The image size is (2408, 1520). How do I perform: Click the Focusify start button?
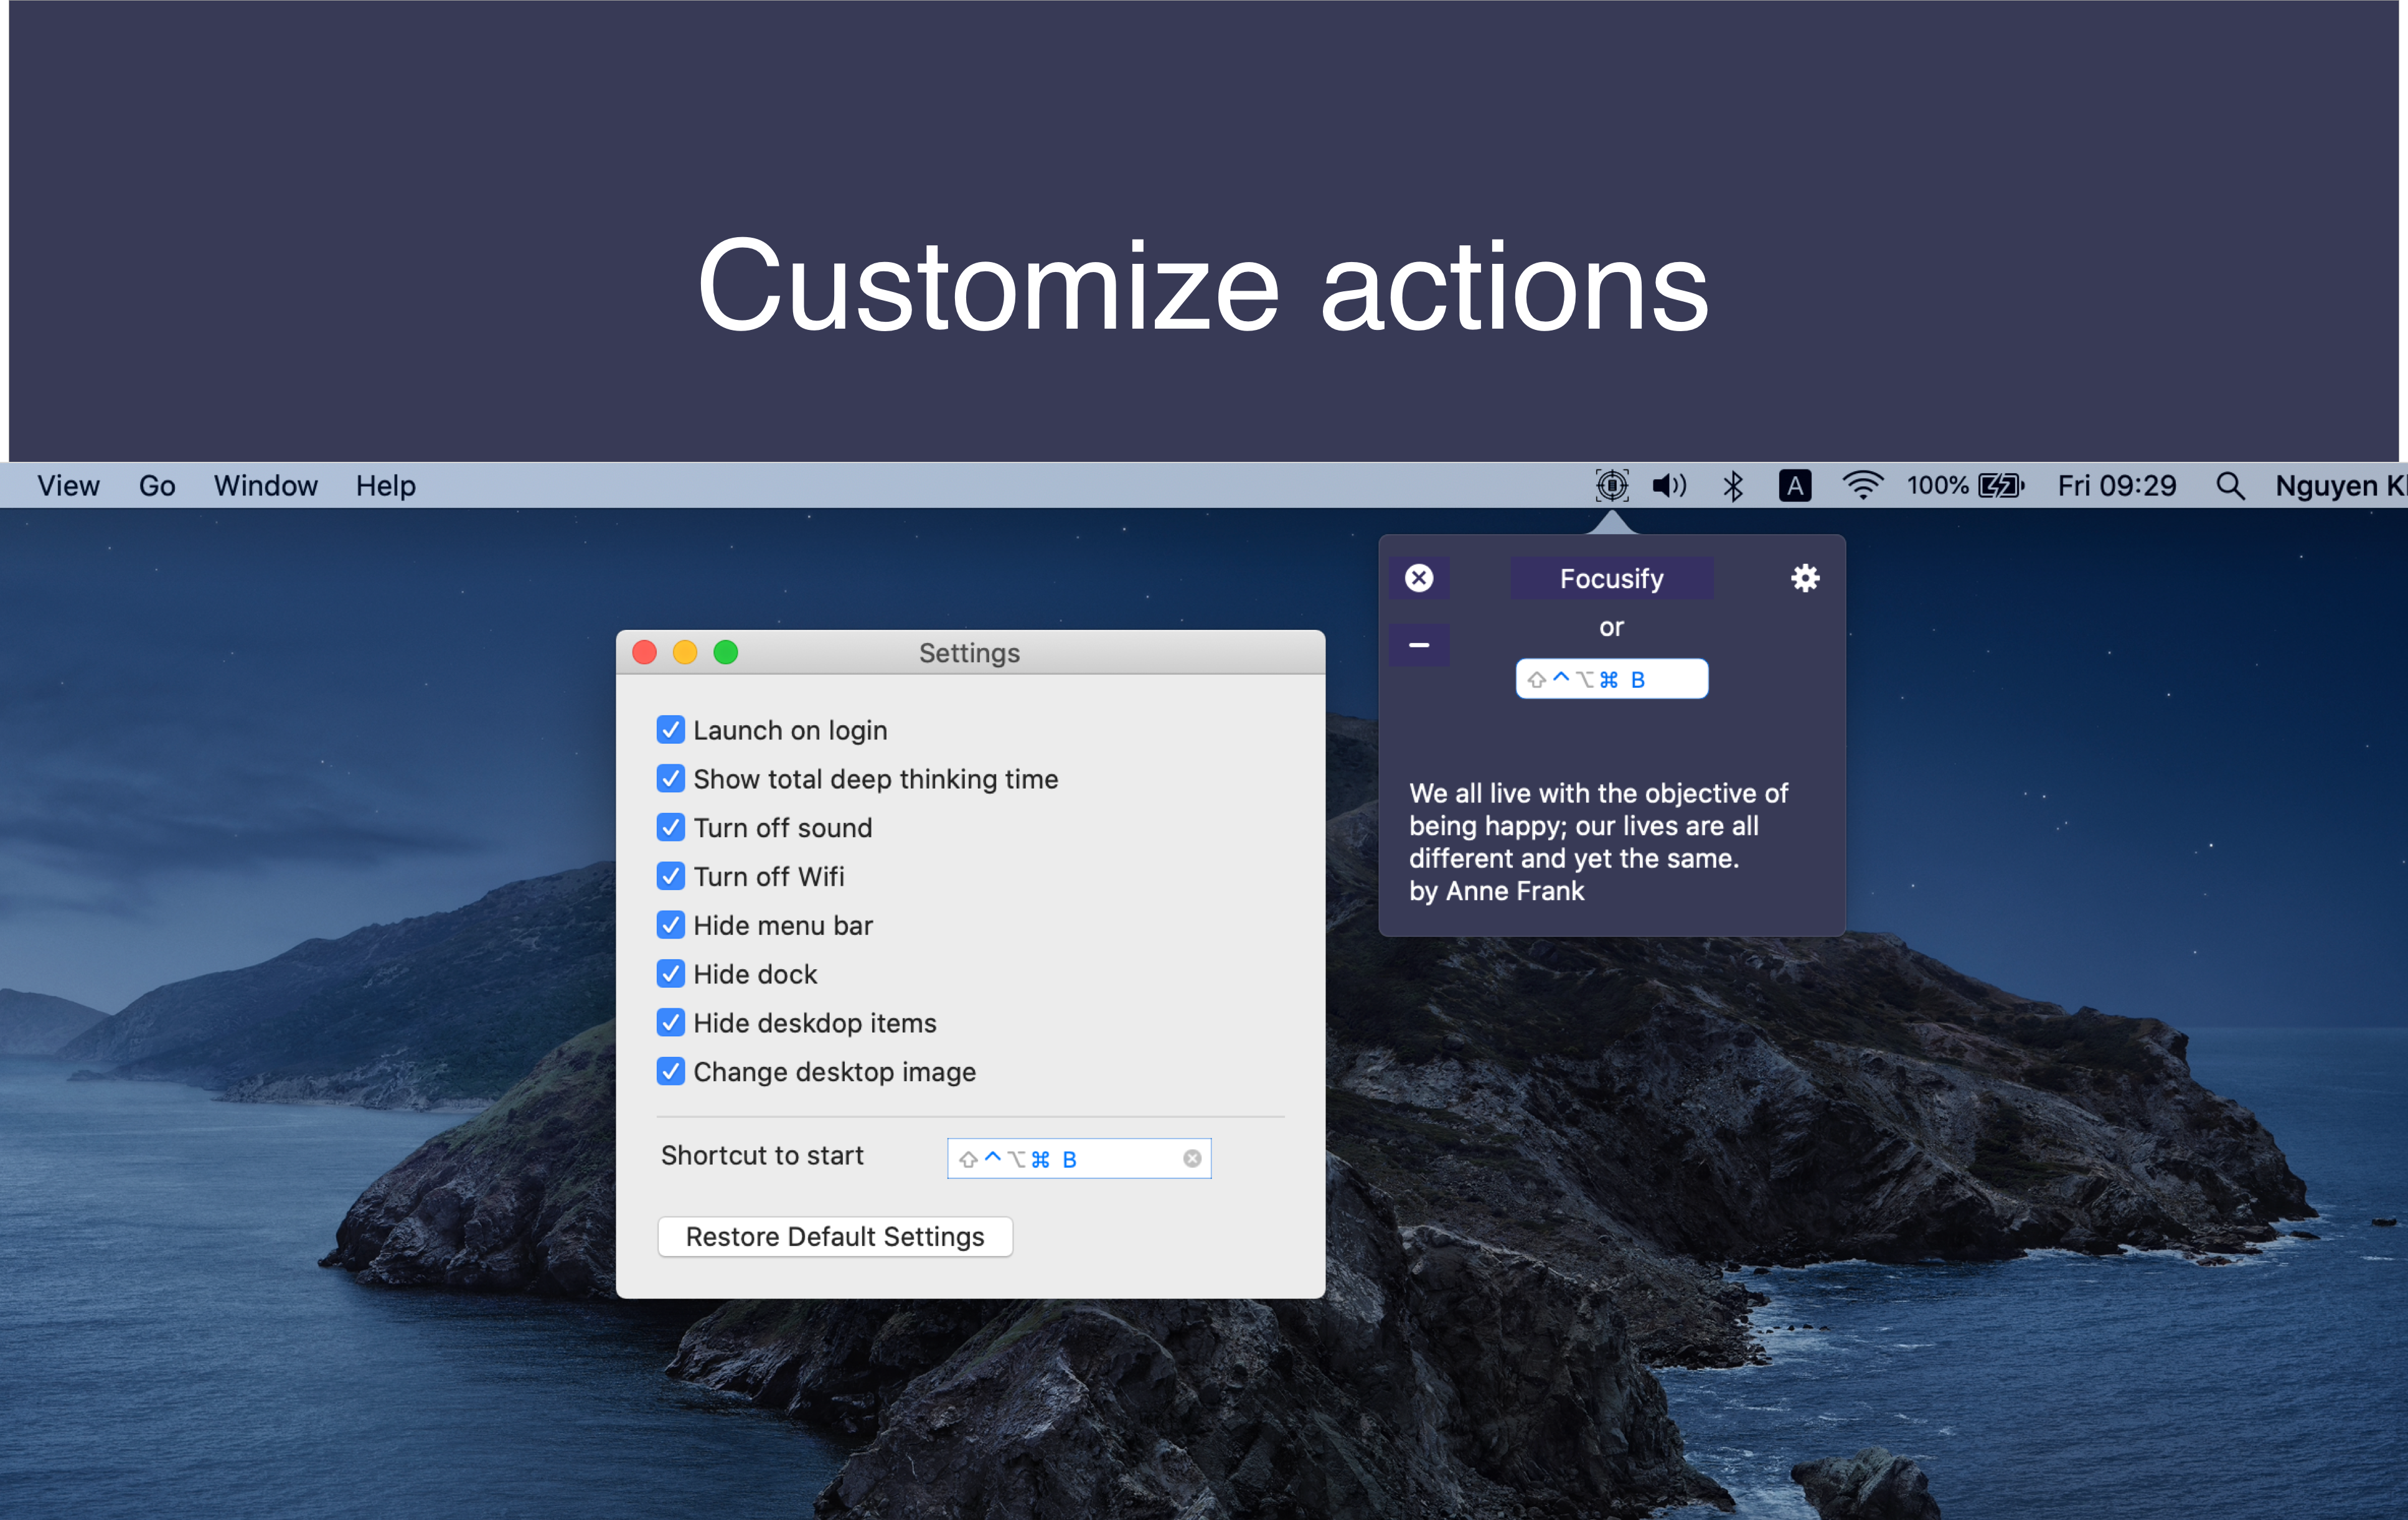pos(1611,578)
